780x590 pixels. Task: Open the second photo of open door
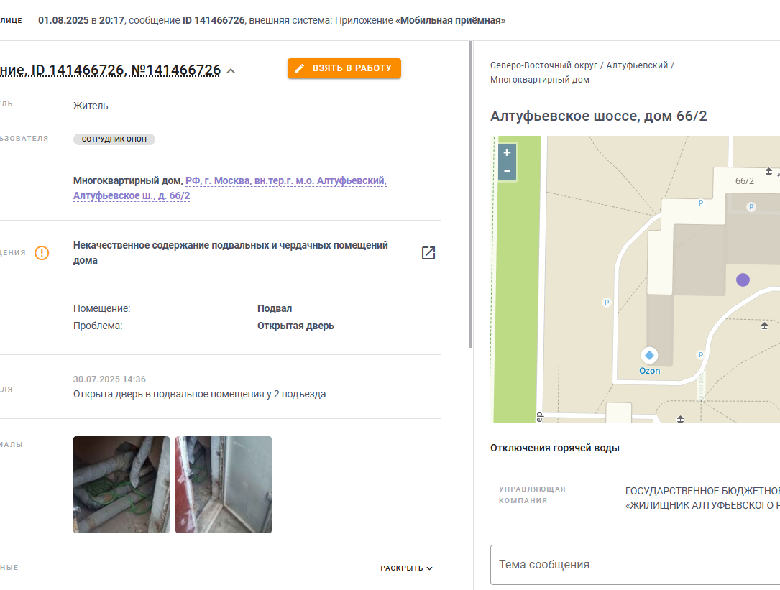(x=224, y=484)
